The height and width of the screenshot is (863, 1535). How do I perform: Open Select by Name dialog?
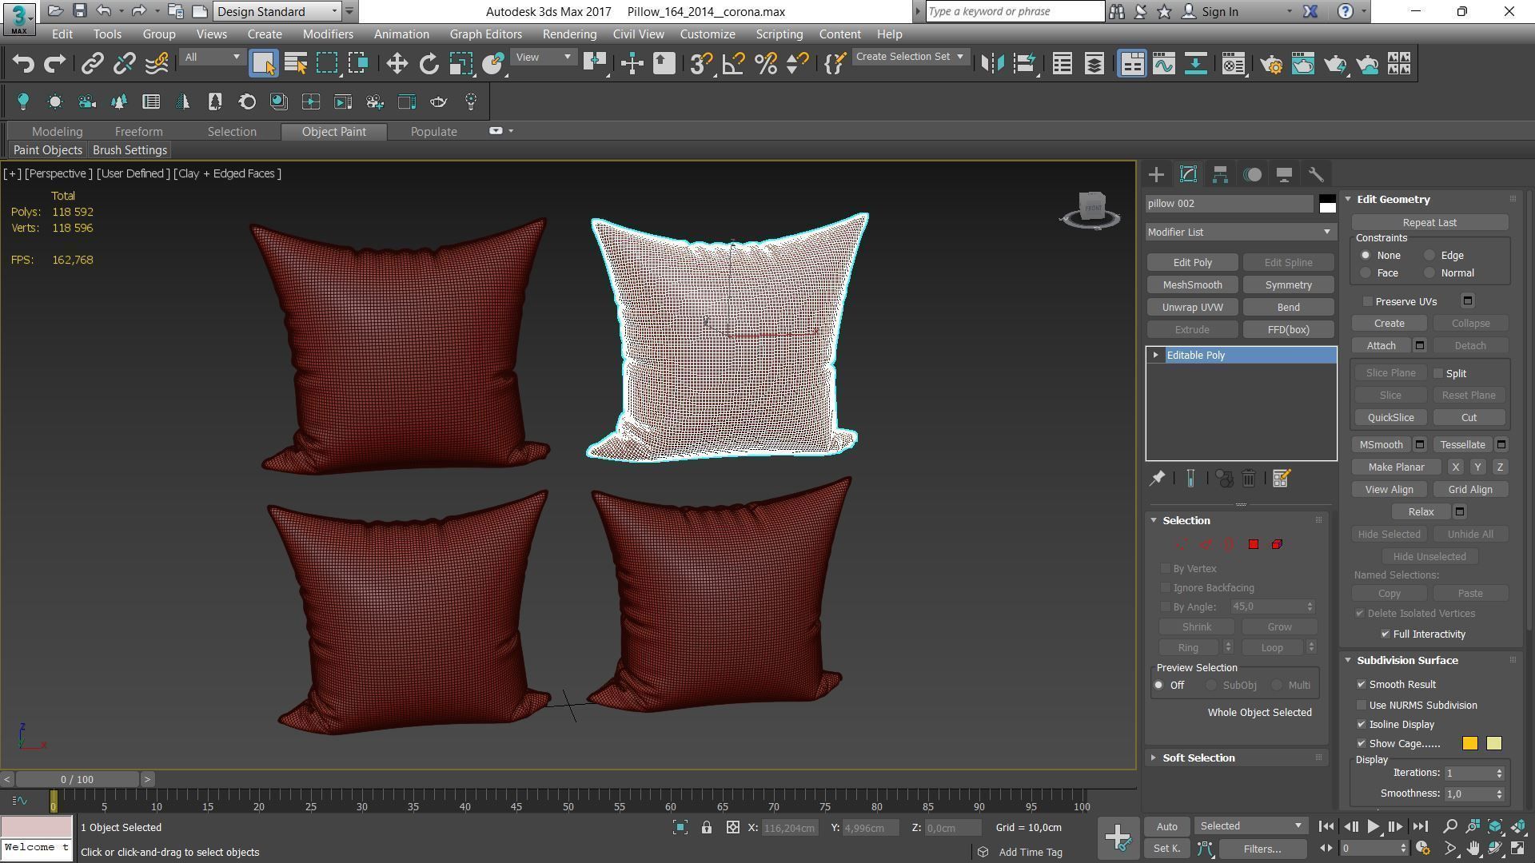296,64
